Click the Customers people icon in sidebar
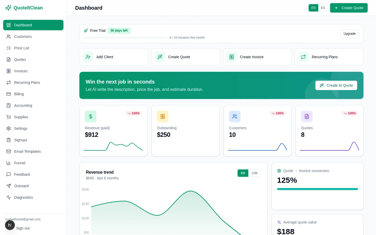 (x=9, y=37)
